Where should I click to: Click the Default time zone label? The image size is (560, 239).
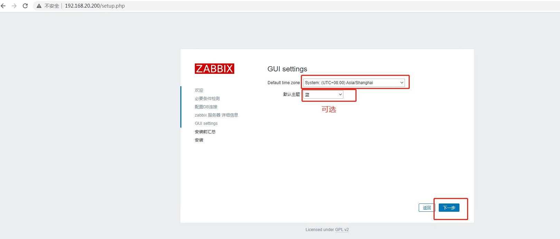pyautogui.click(x=284, y=83)
